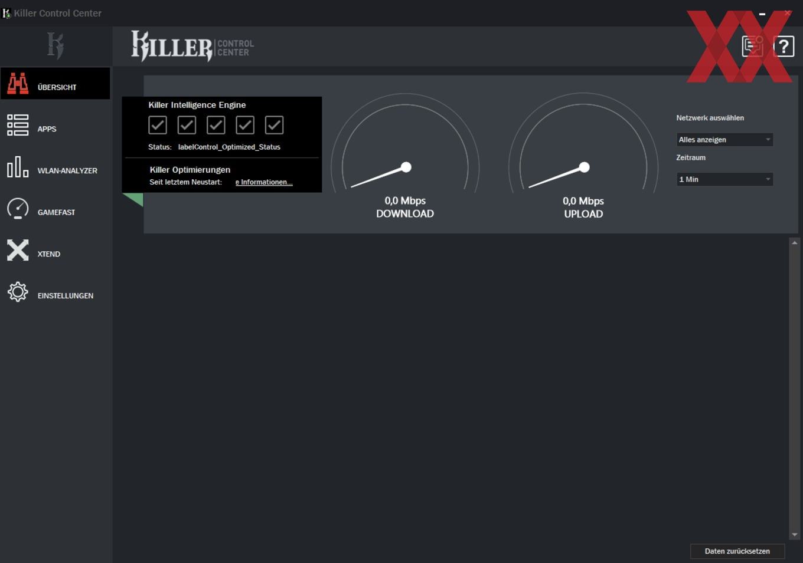Click the feedback icon beside help
Viewport: 803px width, 563px height.
point(753,46)
